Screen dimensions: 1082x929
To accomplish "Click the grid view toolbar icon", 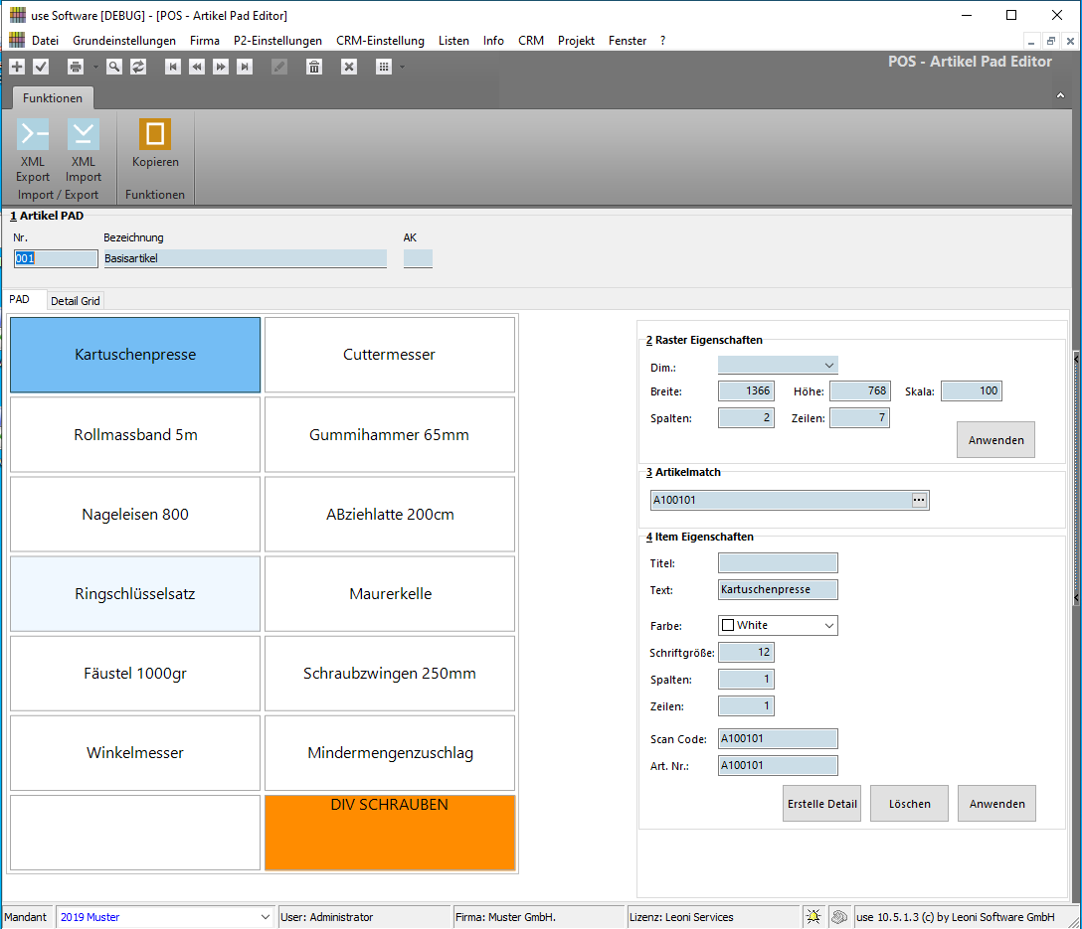I will click(384, 67).
